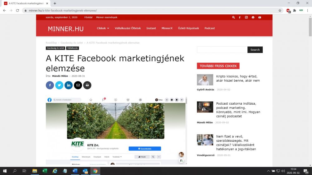Image resolution: width=312 pixels, height=175 pixels.
Task: Launch Word from taskbar
Action: (x=75, y=171)
